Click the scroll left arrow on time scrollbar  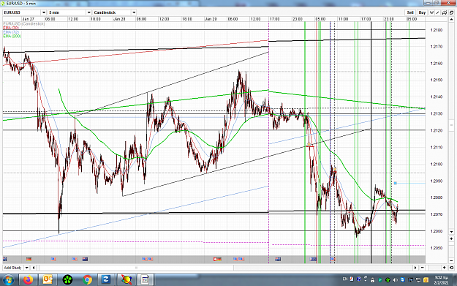coord(34,268)
